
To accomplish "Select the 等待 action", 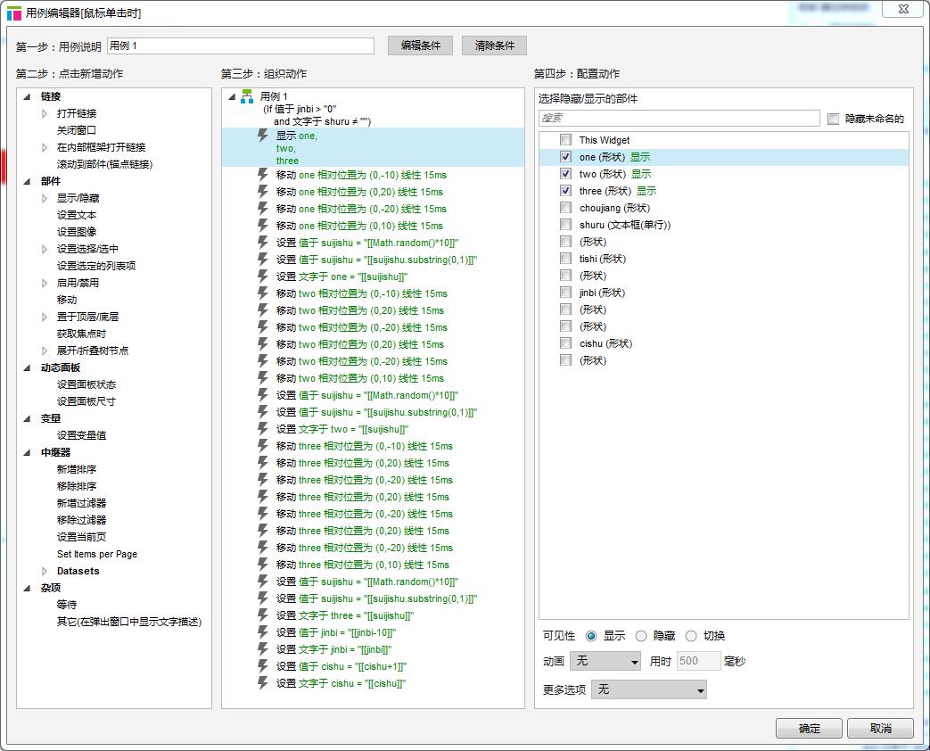I will (x=67, y=605).
